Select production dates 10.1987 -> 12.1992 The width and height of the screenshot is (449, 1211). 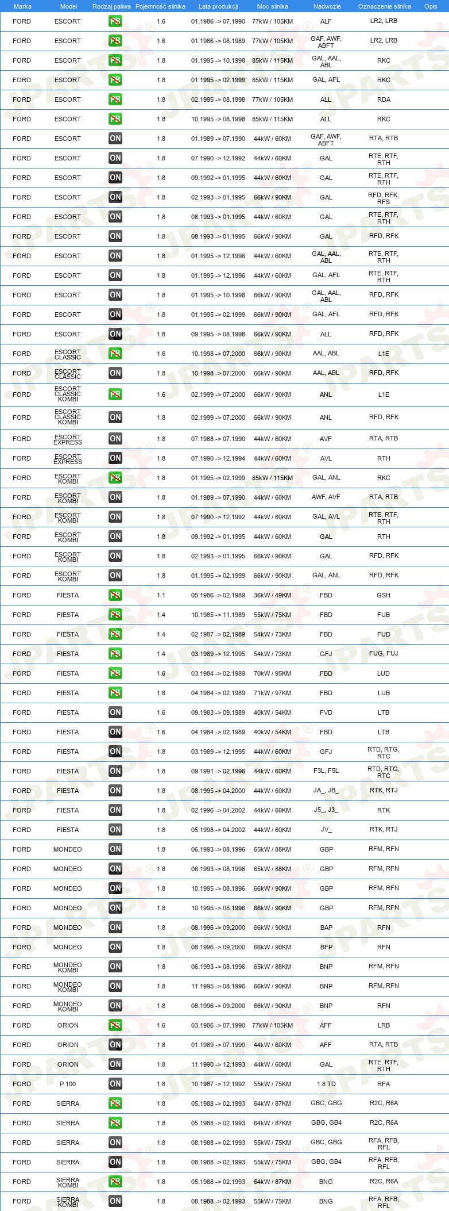(218, 1084)
